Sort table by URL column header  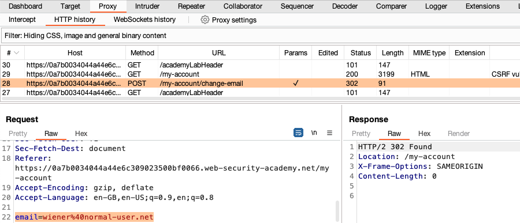coord(219,53)
